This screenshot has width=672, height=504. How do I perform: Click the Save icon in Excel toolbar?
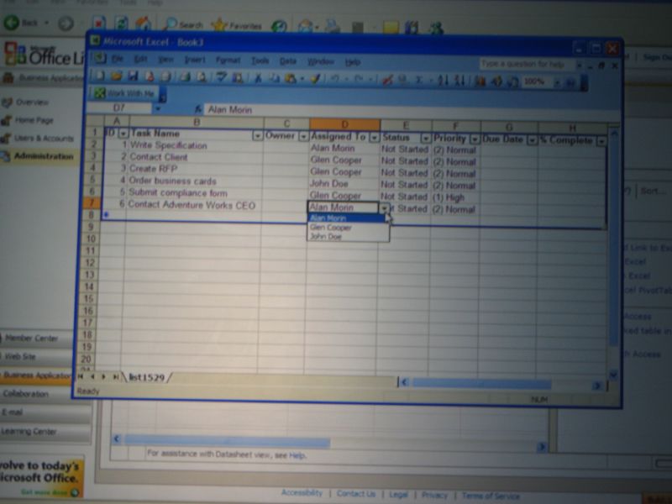point(133,78)
